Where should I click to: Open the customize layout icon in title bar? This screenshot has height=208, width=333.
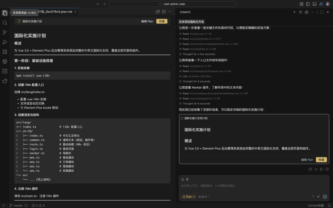(x=301, y=4)
